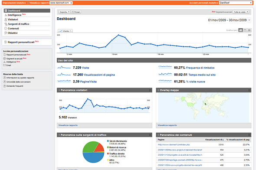The height and width of the screenshot is (170, 256).
Task: Open the Intelligence report icon in sidebar
Action: [6, 15]
